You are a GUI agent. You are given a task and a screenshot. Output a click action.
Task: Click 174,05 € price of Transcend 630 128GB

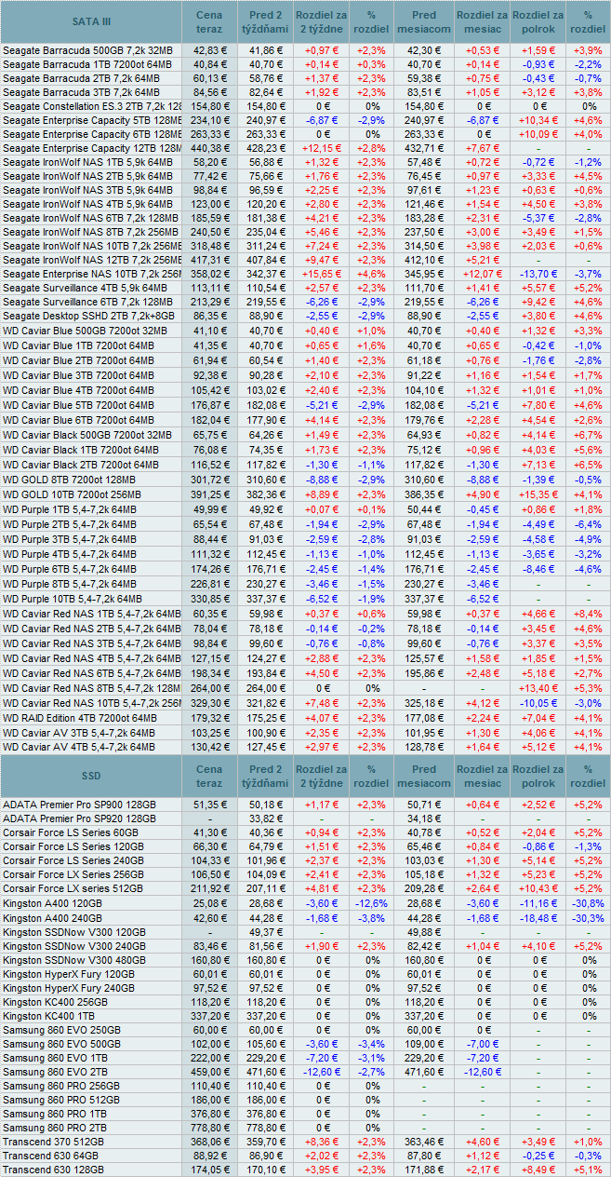(x=209, y=1170)
